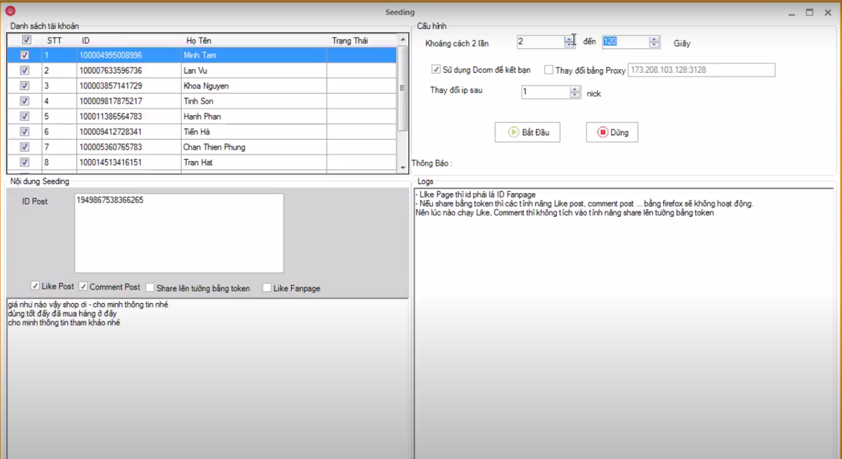Uncheck the checkbox for Chan Thien Phung row
842x459 pixels.
tap(25, 147)
